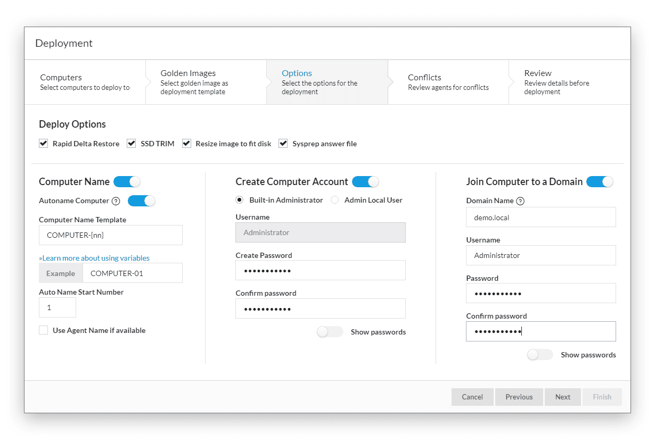
Task: Enable Use Agent Name if available
Action: click(x=44, y=330)
